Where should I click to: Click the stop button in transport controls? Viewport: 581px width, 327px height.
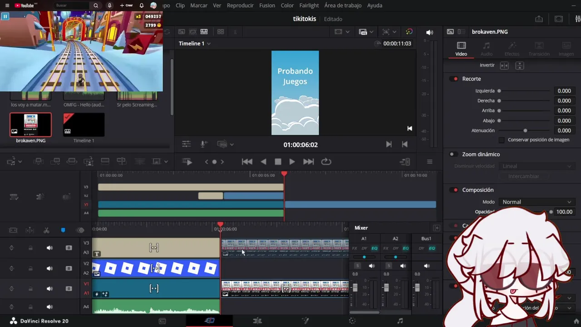[x=278, y=162]
